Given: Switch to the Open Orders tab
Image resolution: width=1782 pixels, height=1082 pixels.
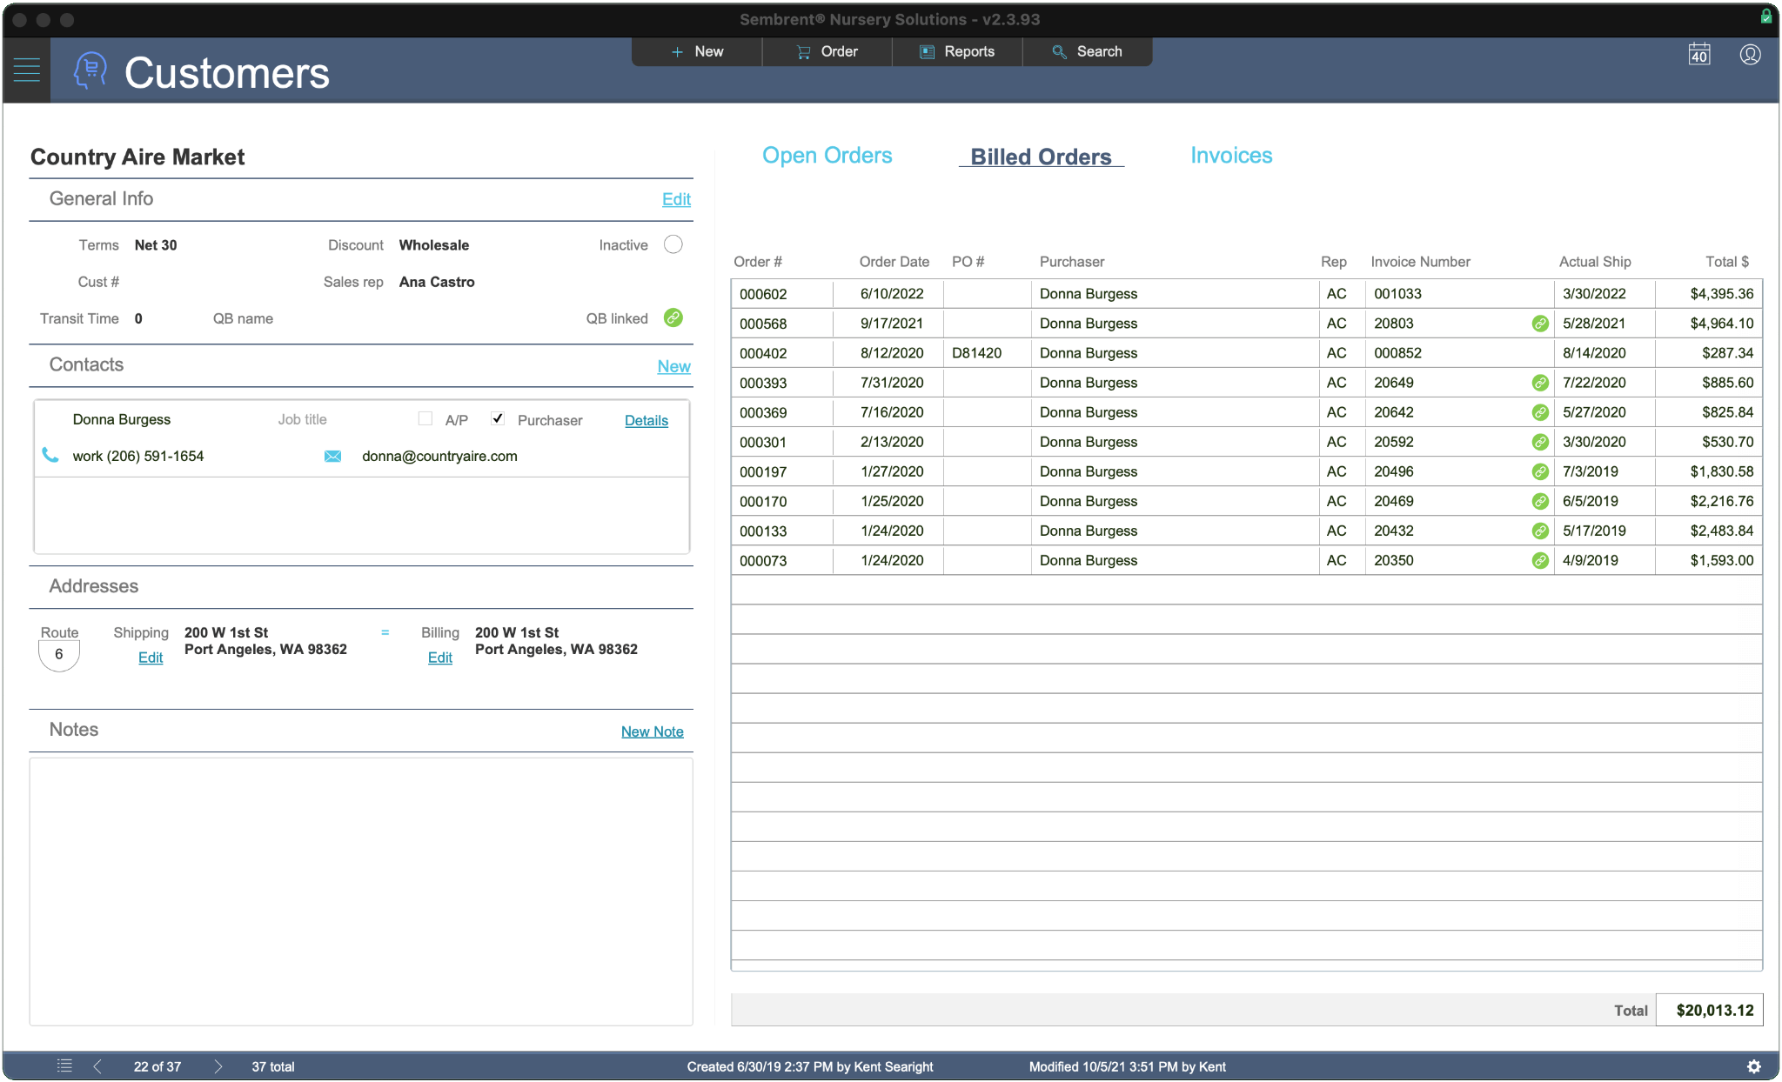Looking at the screenshot, I should coord(827,155).
